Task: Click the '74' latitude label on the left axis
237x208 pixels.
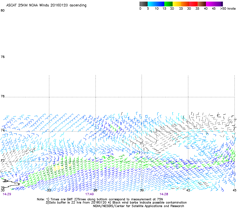Action: [x=3, y=130]
